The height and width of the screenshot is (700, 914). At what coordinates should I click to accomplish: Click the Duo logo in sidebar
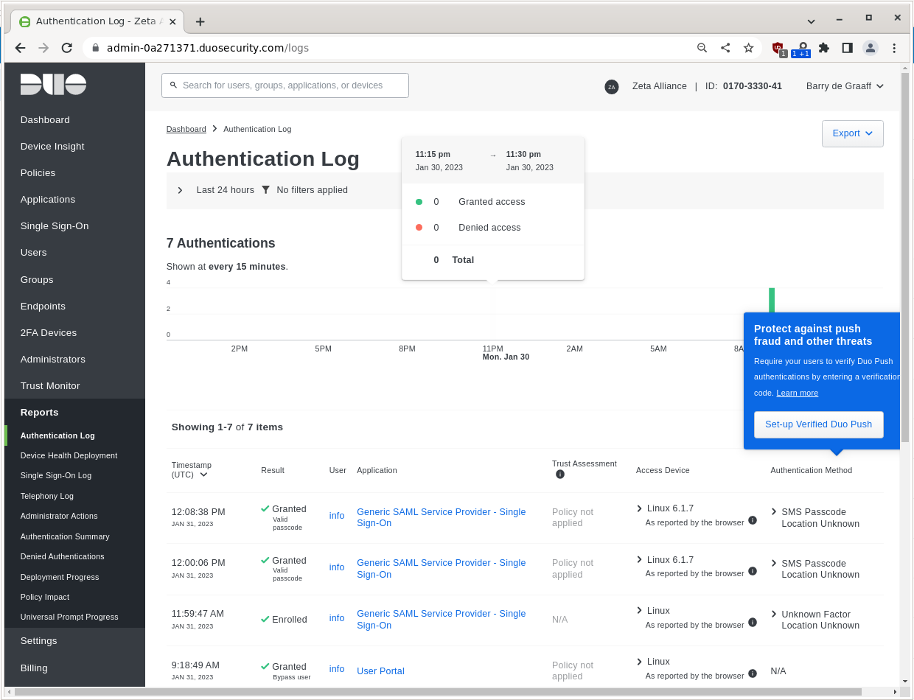pyautogui.click(x=53, y=85)
